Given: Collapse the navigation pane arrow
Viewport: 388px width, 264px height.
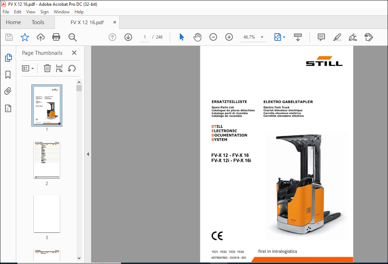Looking at the screenshot, I should pyautogui.click(x=88, y=154).
